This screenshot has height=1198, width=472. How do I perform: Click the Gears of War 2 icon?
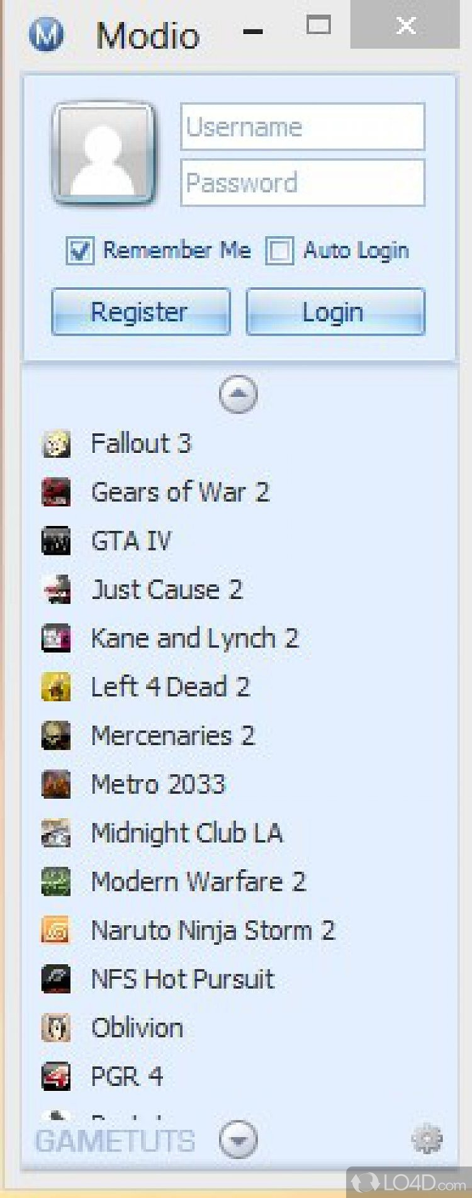point(56,493)
